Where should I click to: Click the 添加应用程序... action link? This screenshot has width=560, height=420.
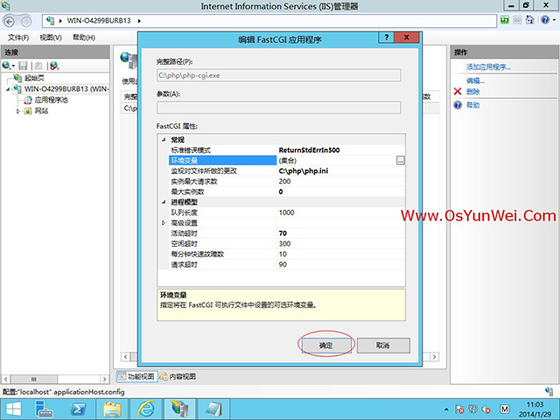click(x=488, y=67)
